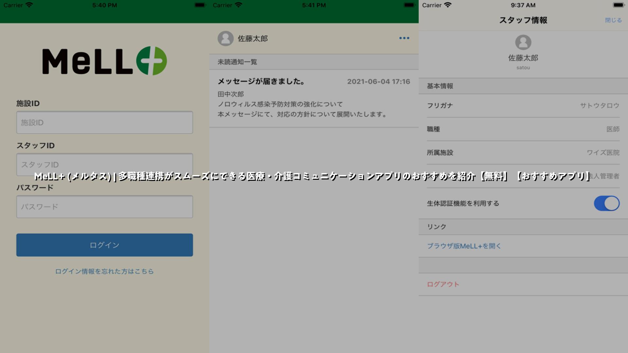Click the satou username text
The width and height of the screenshot is (628, 353).
[x=523, y=68]
